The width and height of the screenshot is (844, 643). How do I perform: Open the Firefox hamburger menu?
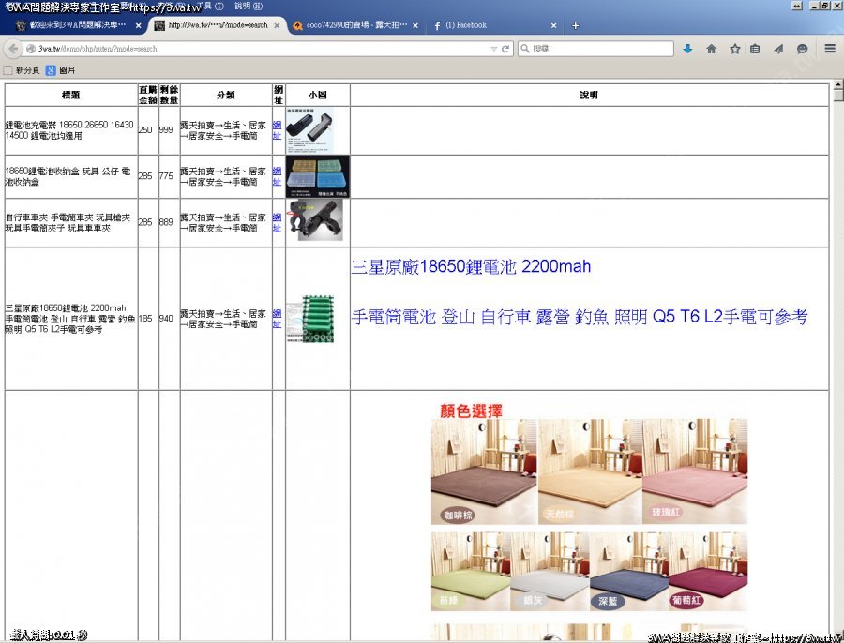(830, 49)
